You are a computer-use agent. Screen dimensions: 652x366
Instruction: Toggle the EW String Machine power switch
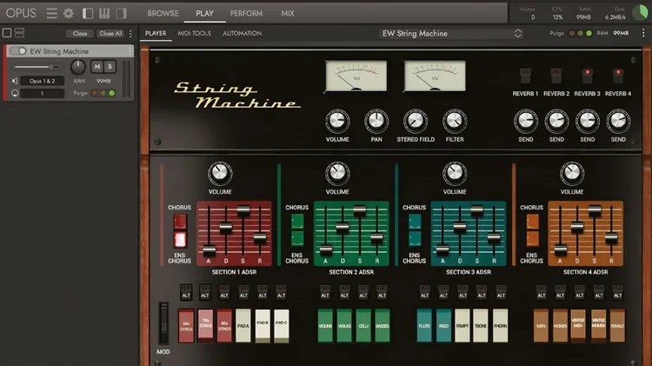18,51
